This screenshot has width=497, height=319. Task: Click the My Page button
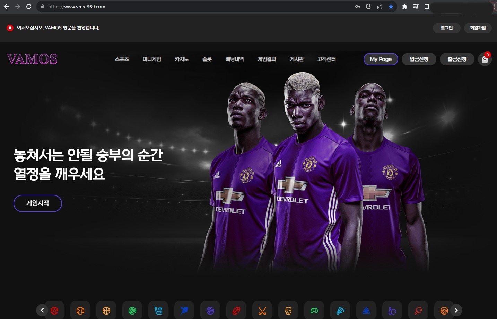click(x=381, y=59)
